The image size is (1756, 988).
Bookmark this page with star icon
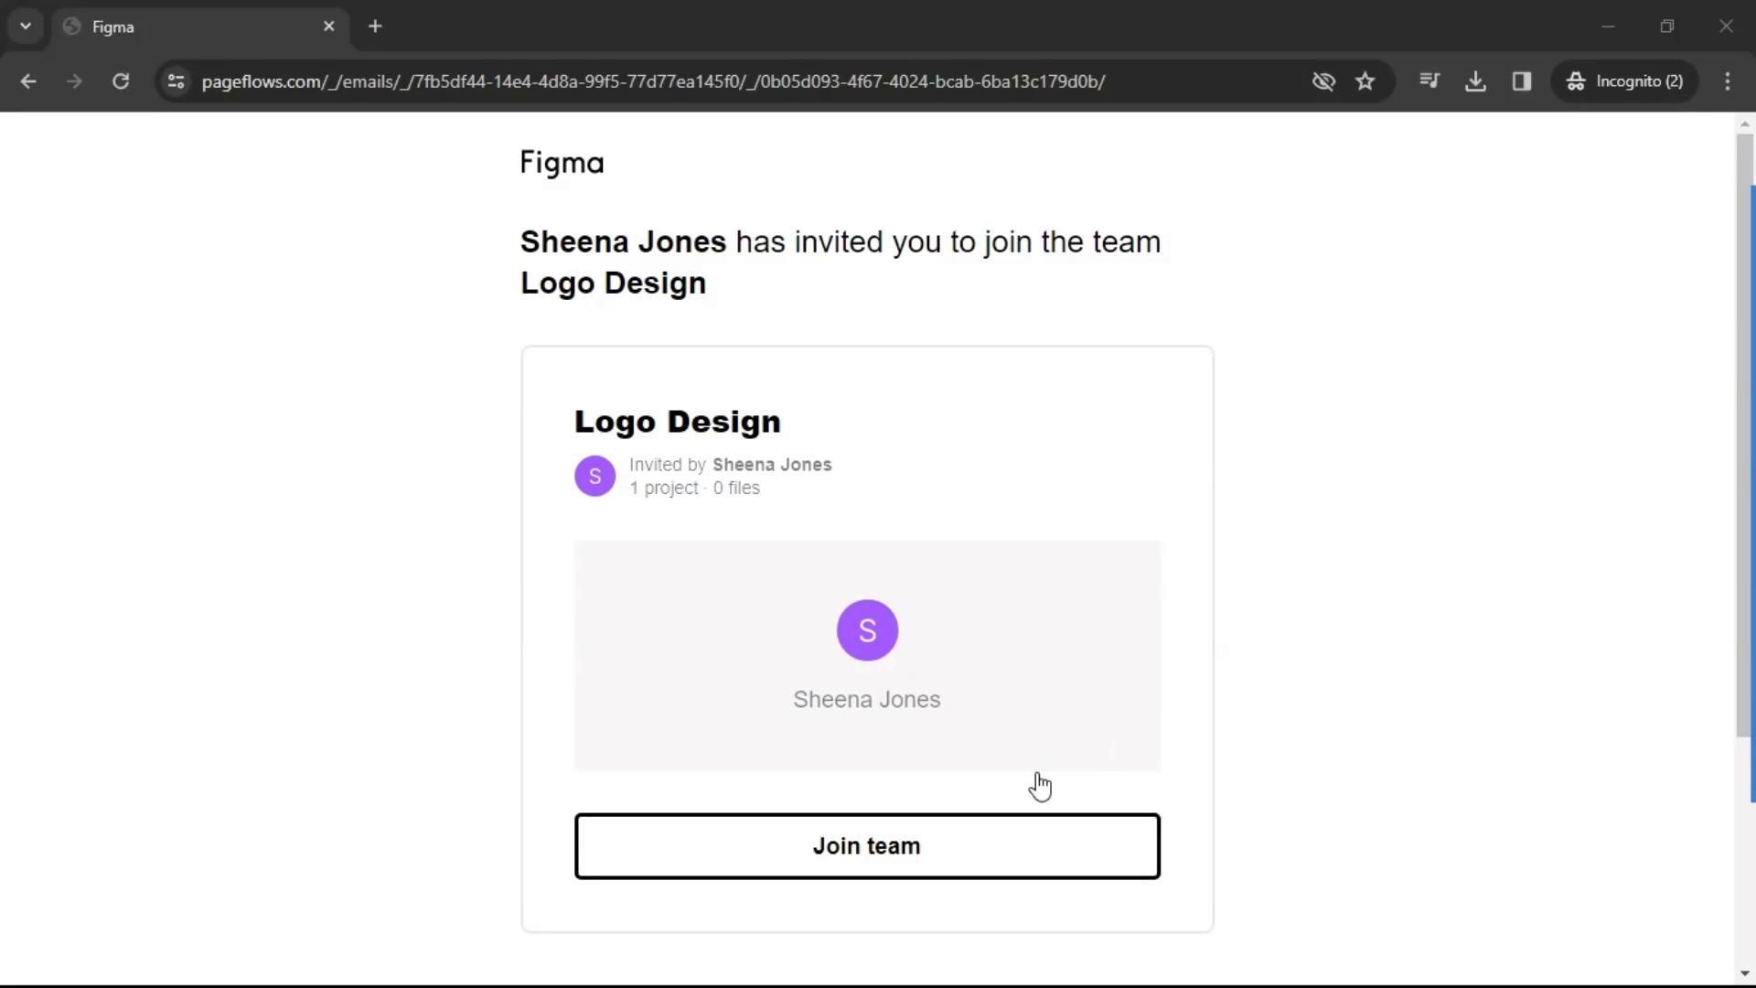(1365, 81)
